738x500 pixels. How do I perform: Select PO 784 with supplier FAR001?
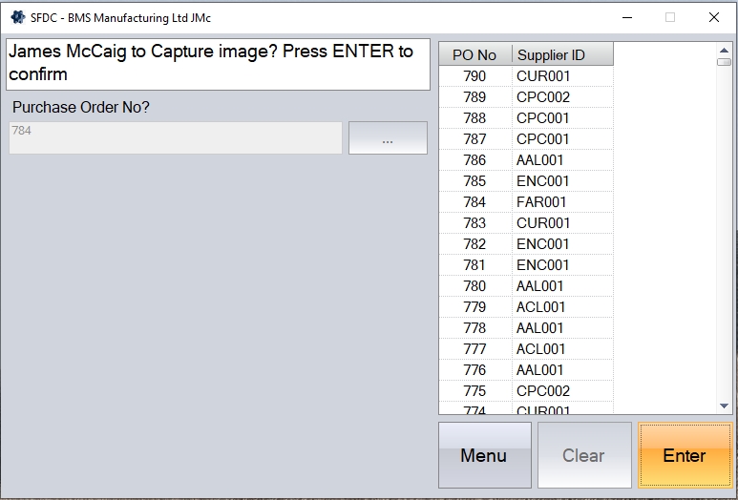pyautogui.click(x=525, y=202)
